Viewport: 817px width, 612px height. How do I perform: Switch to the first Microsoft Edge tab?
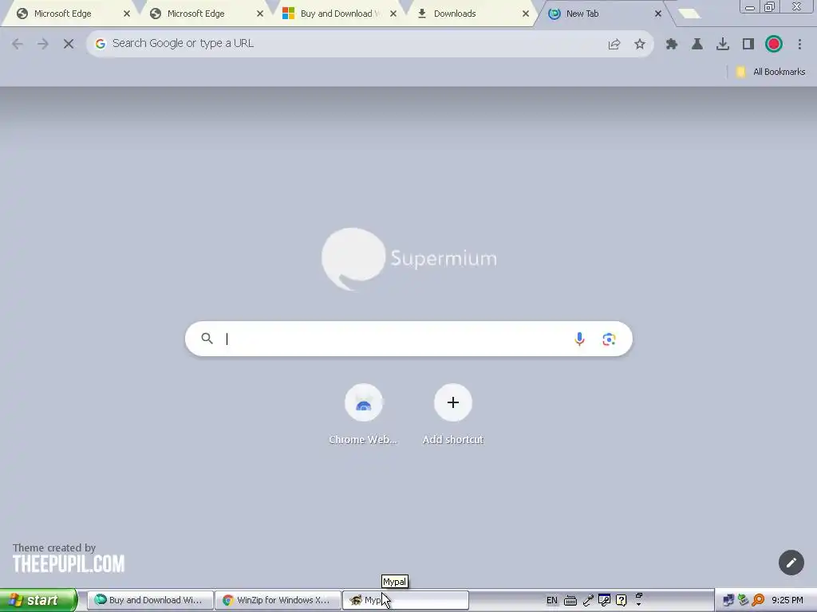(x=73, y=14)
